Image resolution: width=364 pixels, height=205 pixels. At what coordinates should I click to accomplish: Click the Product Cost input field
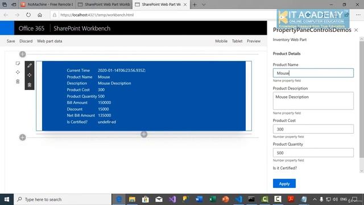313,129
